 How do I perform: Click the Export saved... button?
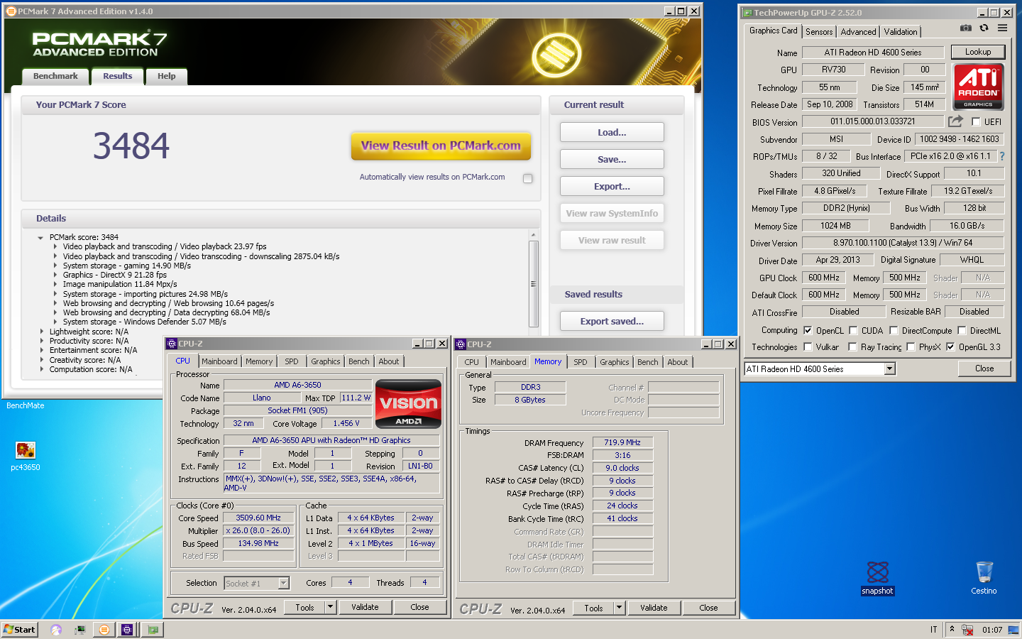(612, 321)
